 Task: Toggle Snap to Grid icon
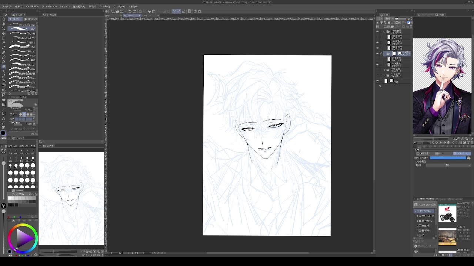(184, 11)
